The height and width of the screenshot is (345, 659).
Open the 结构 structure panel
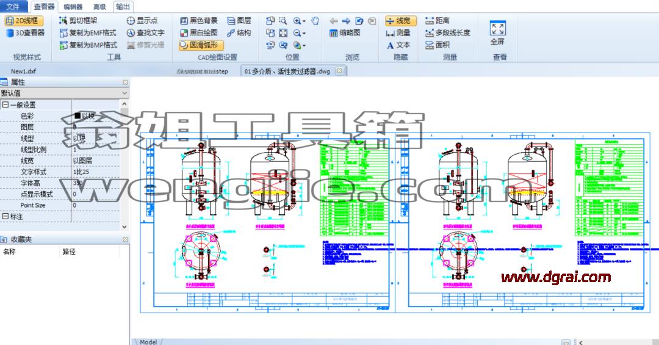click(x=239, y=32)
